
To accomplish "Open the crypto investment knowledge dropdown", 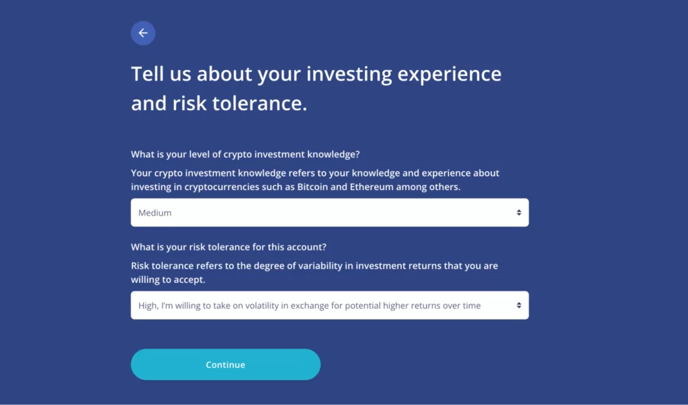I will tap(329, 212).
